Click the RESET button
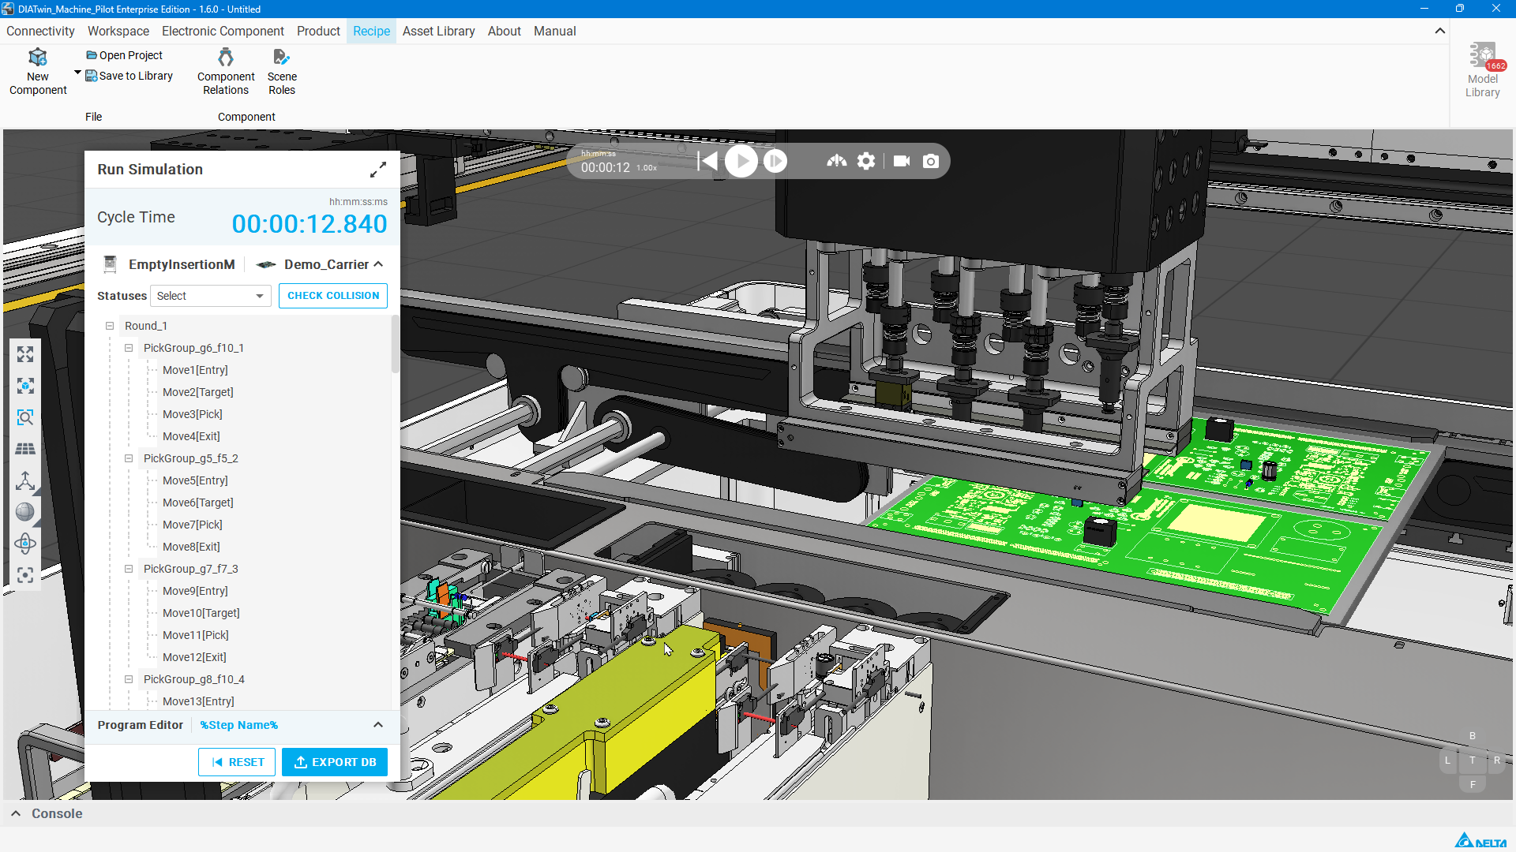The image size is (1516, 852). (x=237, y=762)
